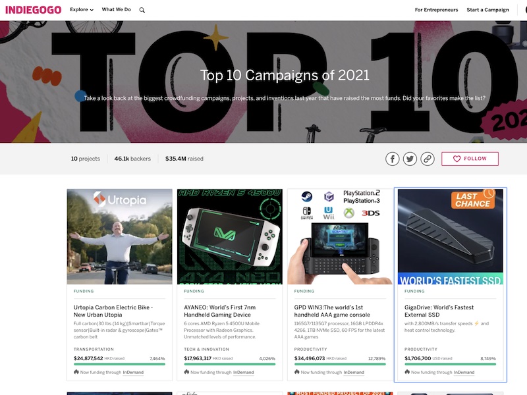Share collection via Twitter icon
Image resolution: width=527 pixels, height=395 pixels.
pos(410,159)
